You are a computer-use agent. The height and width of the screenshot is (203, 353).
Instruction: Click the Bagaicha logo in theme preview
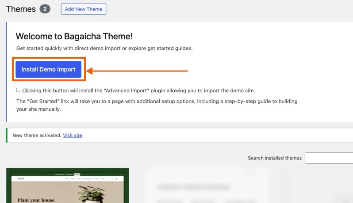(21, 179)
